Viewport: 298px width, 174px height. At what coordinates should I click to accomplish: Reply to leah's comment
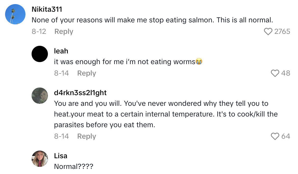pos(86,73)
